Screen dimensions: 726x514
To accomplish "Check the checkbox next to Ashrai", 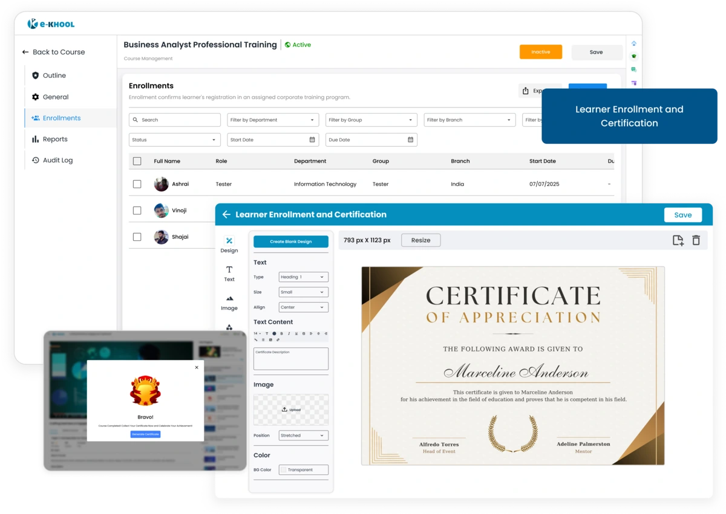I will click(137, 184).
